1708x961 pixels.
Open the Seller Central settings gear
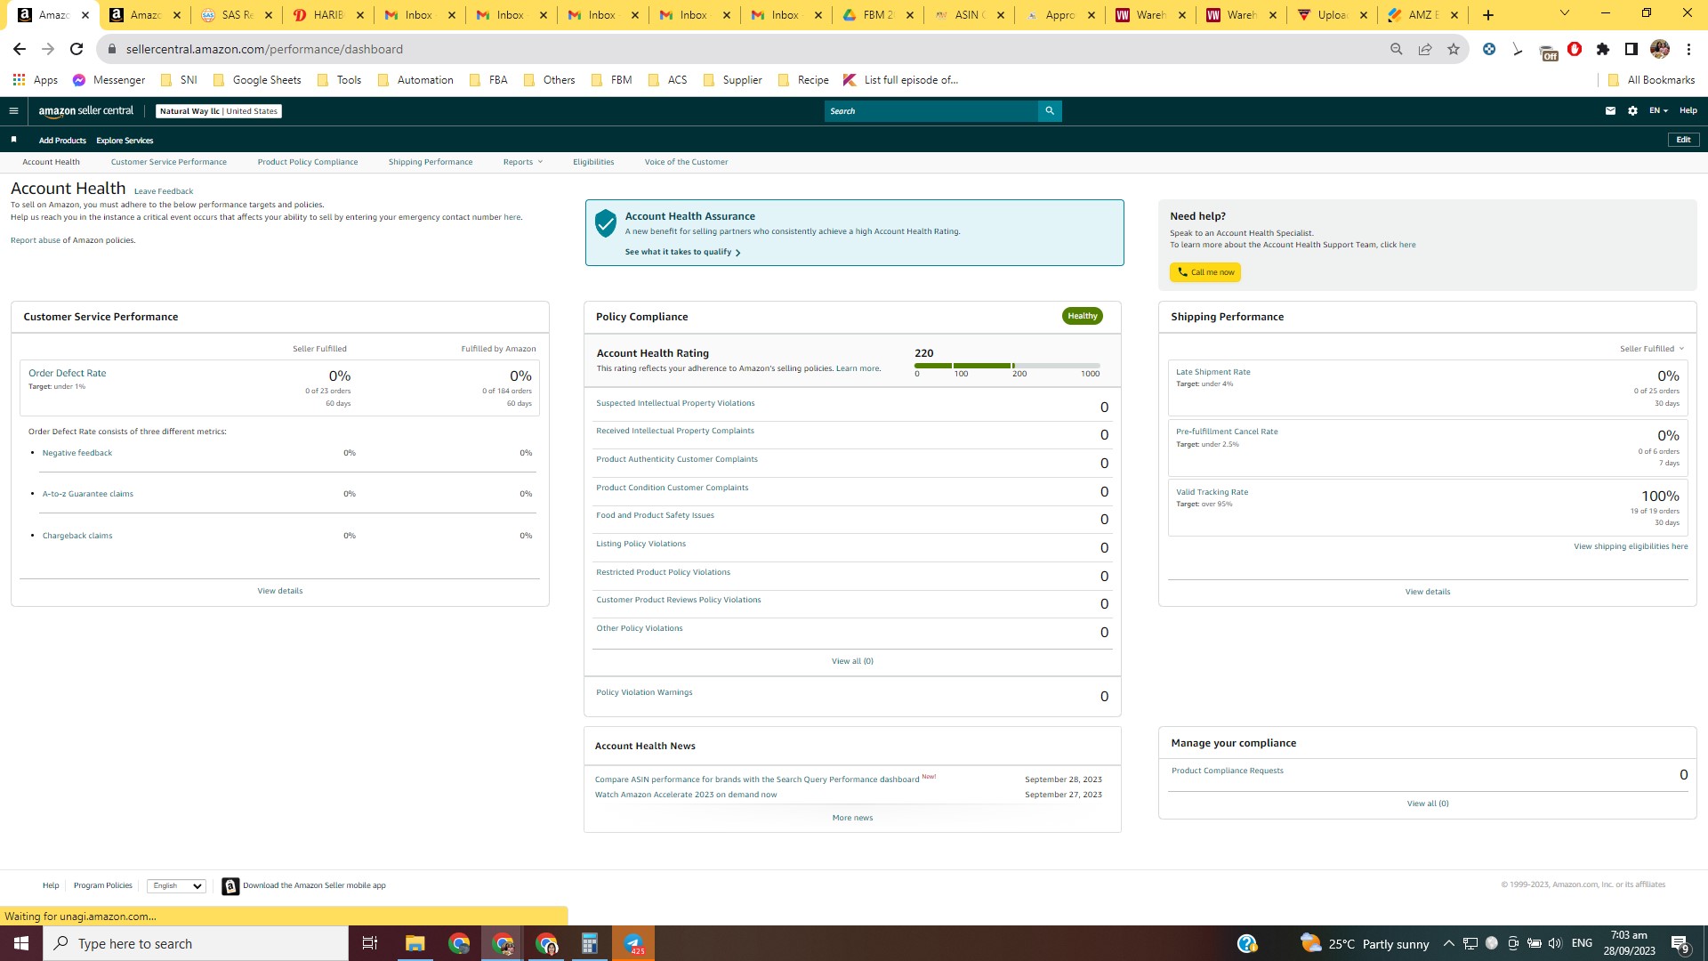(x=1632, y=111)
